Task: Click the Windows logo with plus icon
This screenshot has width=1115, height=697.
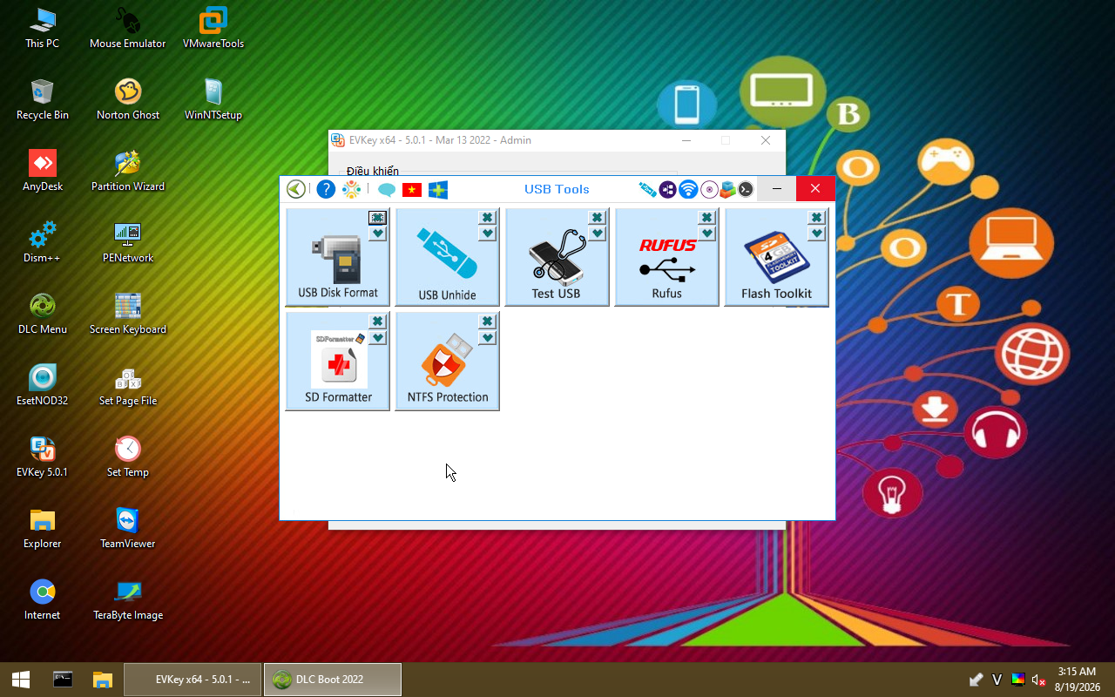Action: pos(438,189)
